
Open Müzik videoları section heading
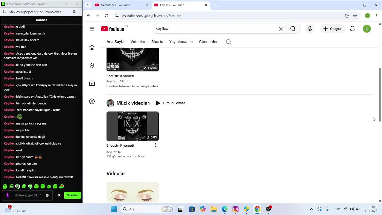(x=133, y=103)
